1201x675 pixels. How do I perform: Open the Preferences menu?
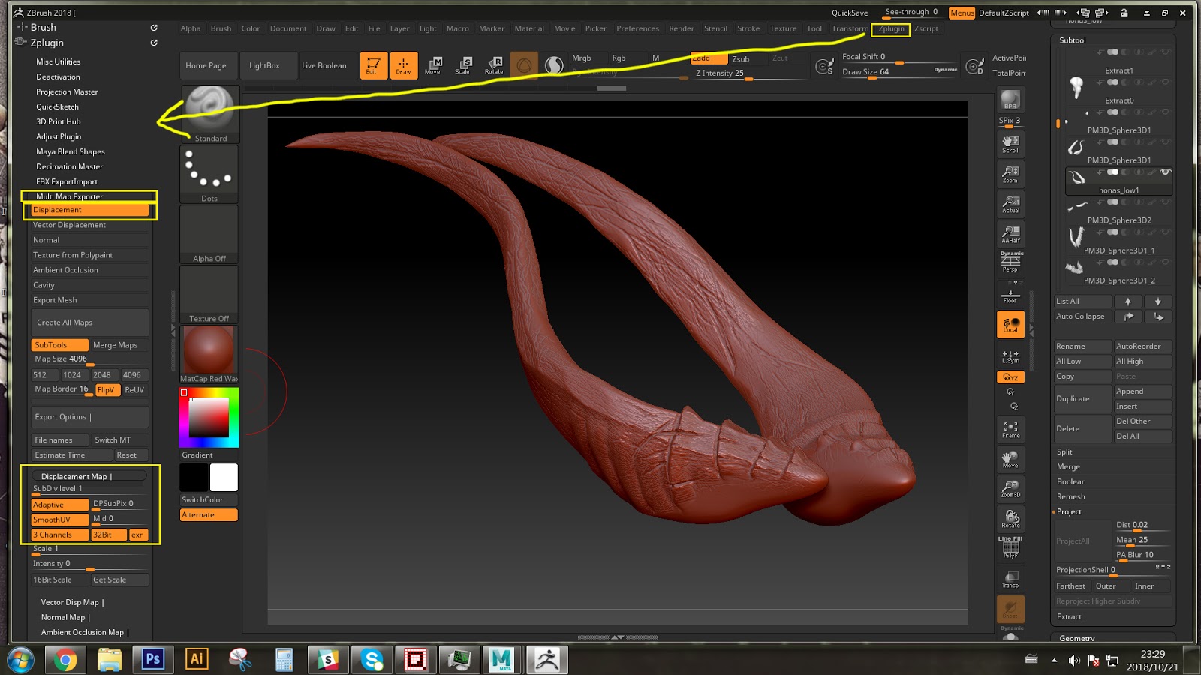coord(637,29)
